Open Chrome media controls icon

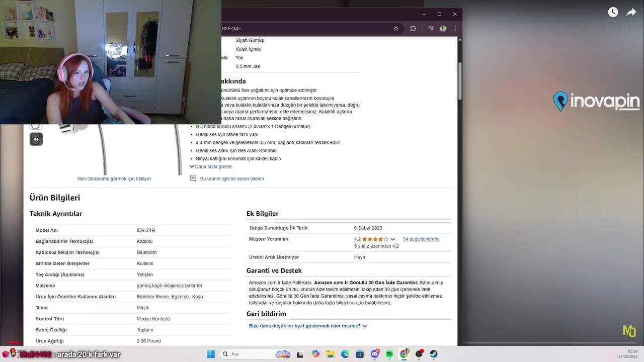[431, 29]
